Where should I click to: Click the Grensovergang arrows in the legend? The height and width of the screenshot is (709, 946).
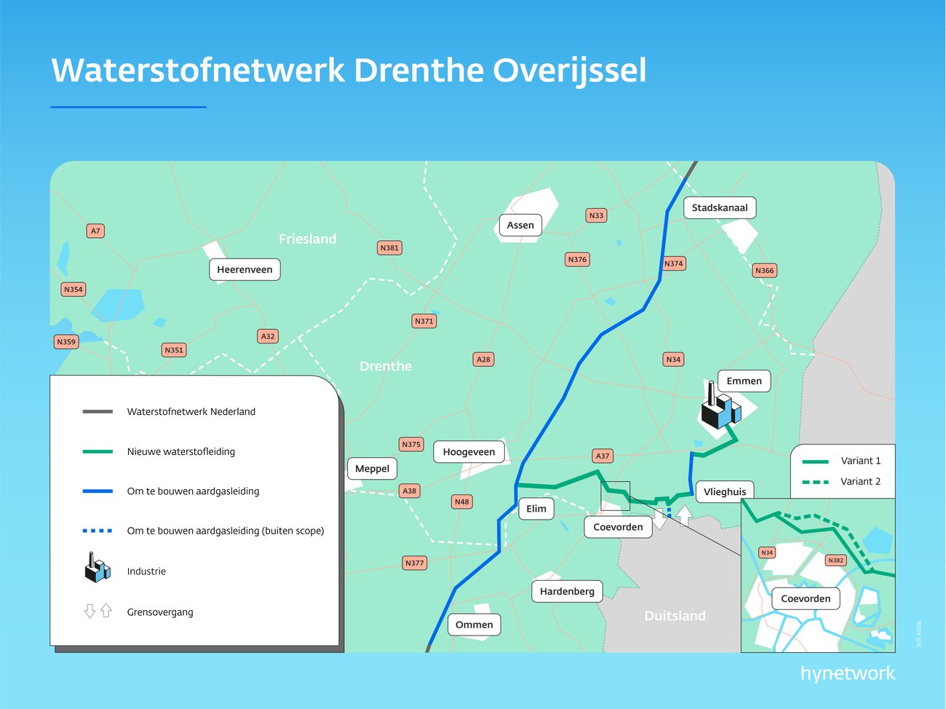pyautogui.click(x=98, y=611)
